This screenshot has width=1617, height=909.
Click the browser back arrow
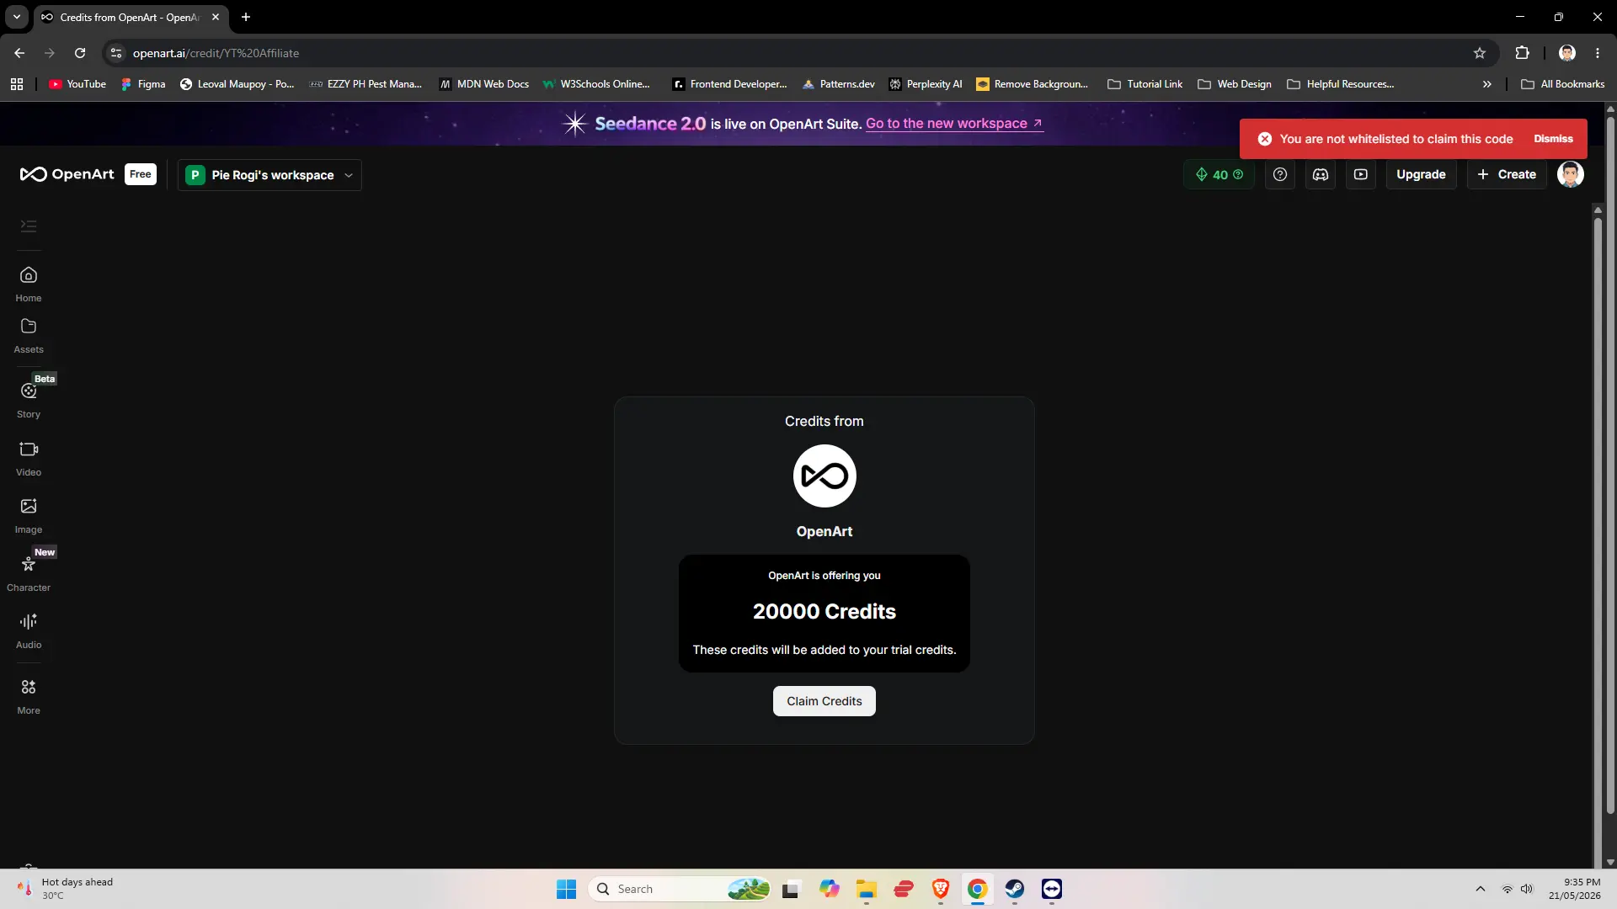coord(19,53)
